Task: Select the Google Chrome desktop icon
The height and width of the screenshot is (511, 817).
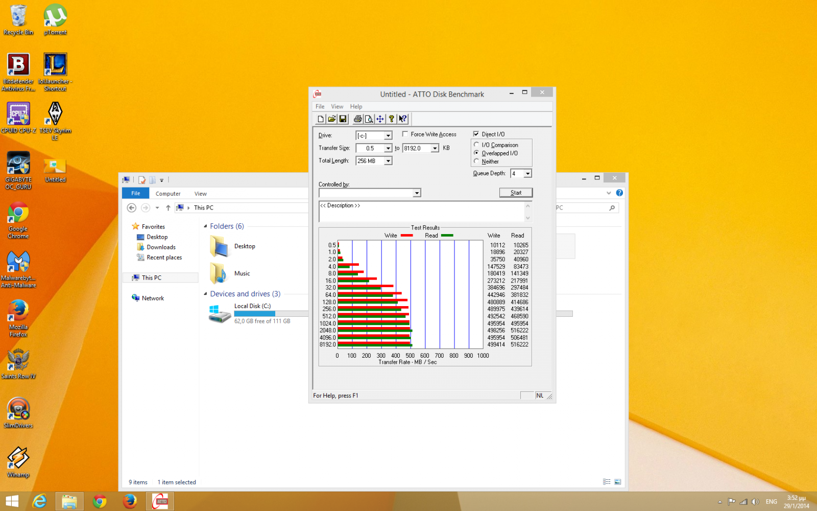Action: point(18,220)
